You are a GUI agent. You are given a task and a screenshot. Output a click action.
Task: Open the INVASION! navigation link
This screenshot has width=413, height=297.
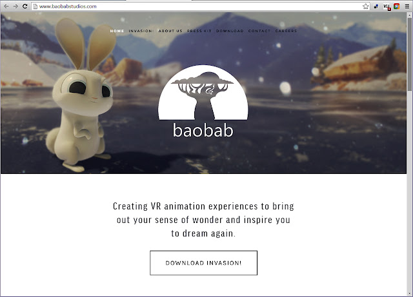tap(141, 31)
